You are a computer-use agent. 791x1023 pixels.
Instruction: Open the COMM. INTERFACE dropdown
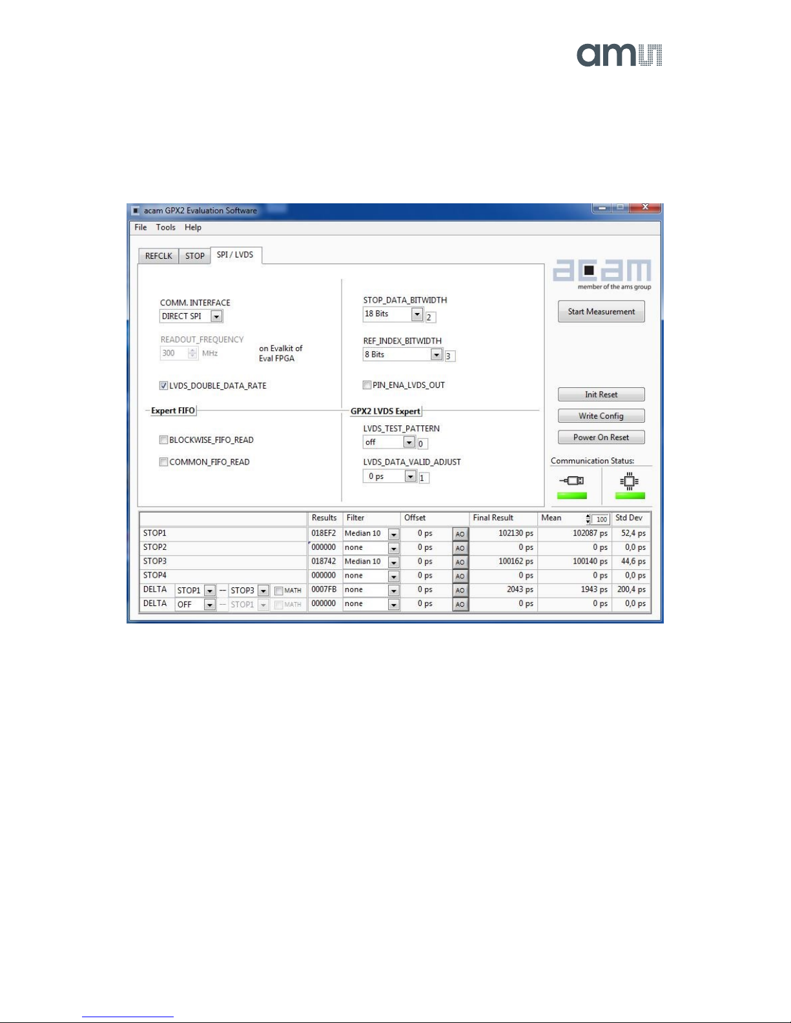pyautogui.click(x=217, y=316)
